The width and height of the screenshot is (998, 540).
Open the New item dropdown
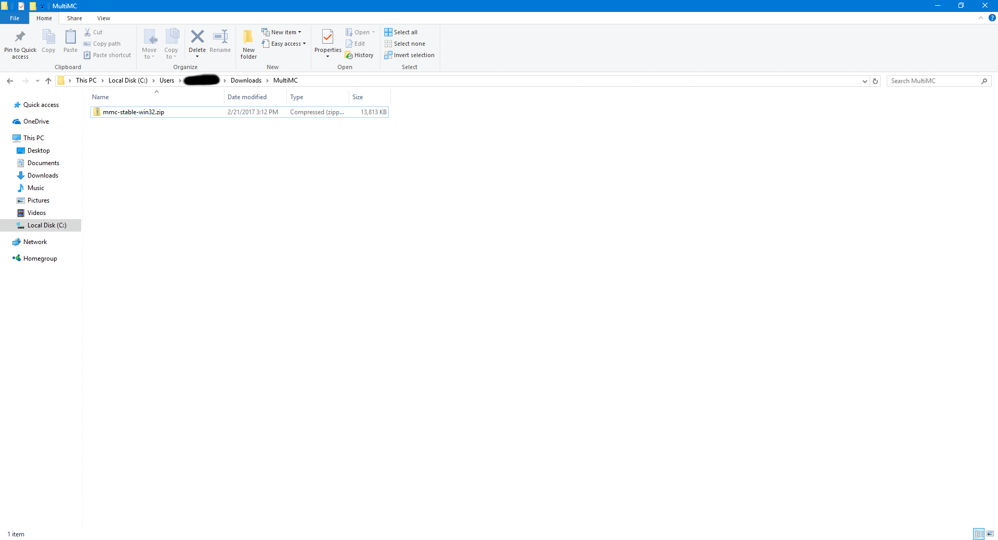pos(281,32)
